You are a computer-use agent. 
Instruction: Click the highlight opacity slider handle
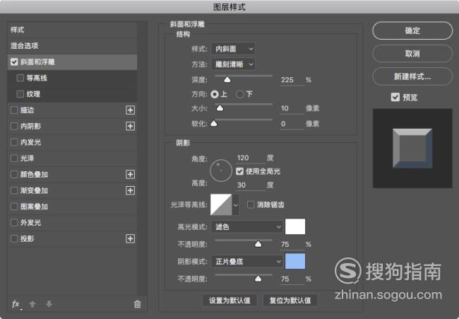[258, 244]
